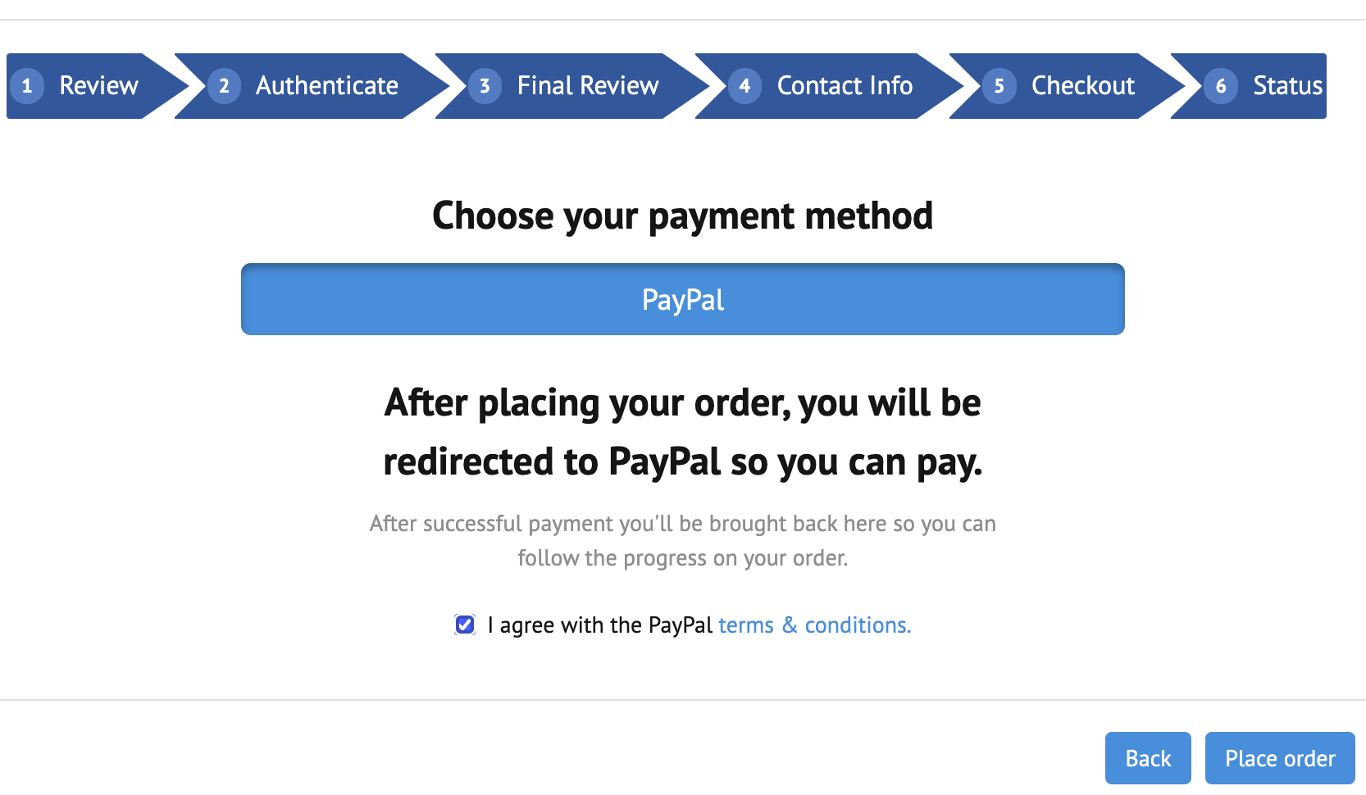Jump to the Contact Info step label
The width and height of the screenshot is (1366, 795).
845,86
